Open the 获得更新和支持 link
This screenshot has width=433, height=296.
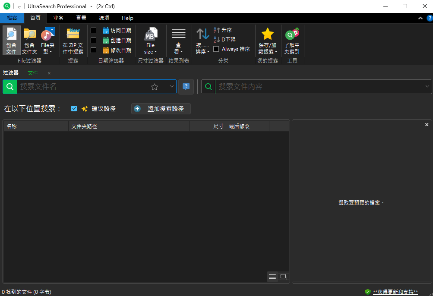click(395, 292)
